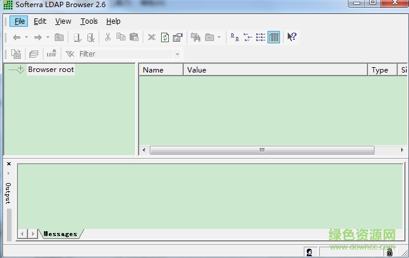The width and height of the screenshot is (409, 258).
Task: Click the Up one level folder icon
Action: [x=59, y=37]
